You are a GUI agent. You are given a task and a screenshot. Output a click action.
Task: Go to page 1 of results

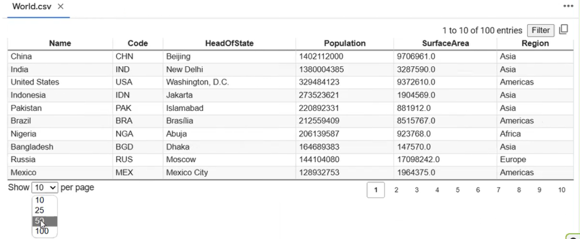[376, 190]
